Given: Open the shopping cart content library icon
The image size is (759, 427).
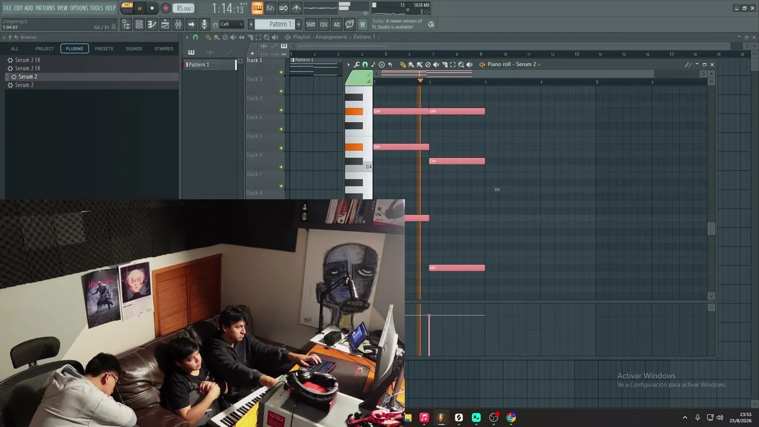Looking at the screenshot, I should (x=363, y=24).
